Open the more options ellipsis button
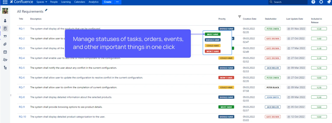 [117, 2]
